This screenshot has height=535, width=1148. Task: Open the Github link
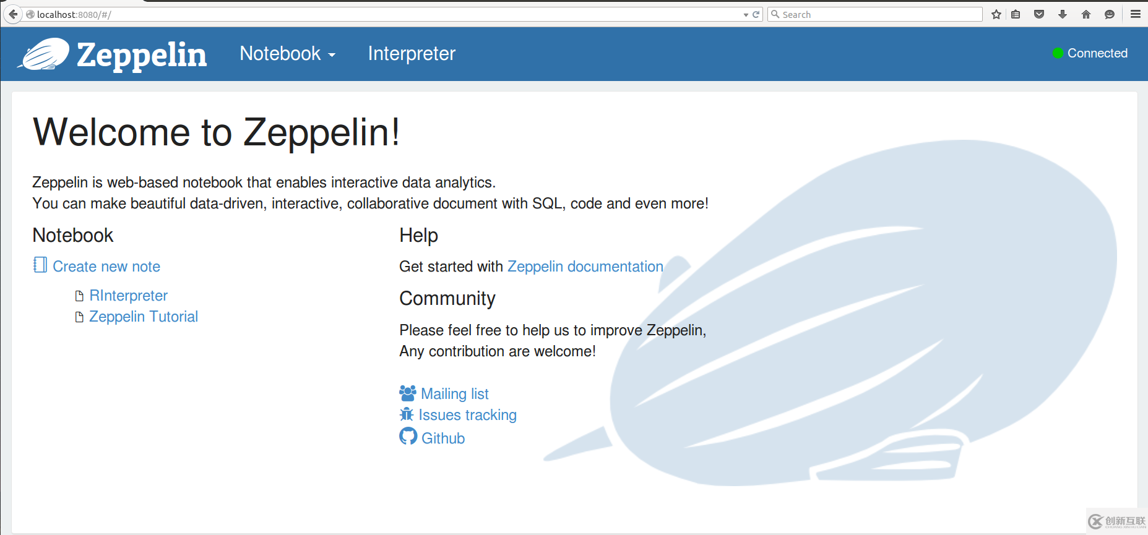tap(443, 439)
